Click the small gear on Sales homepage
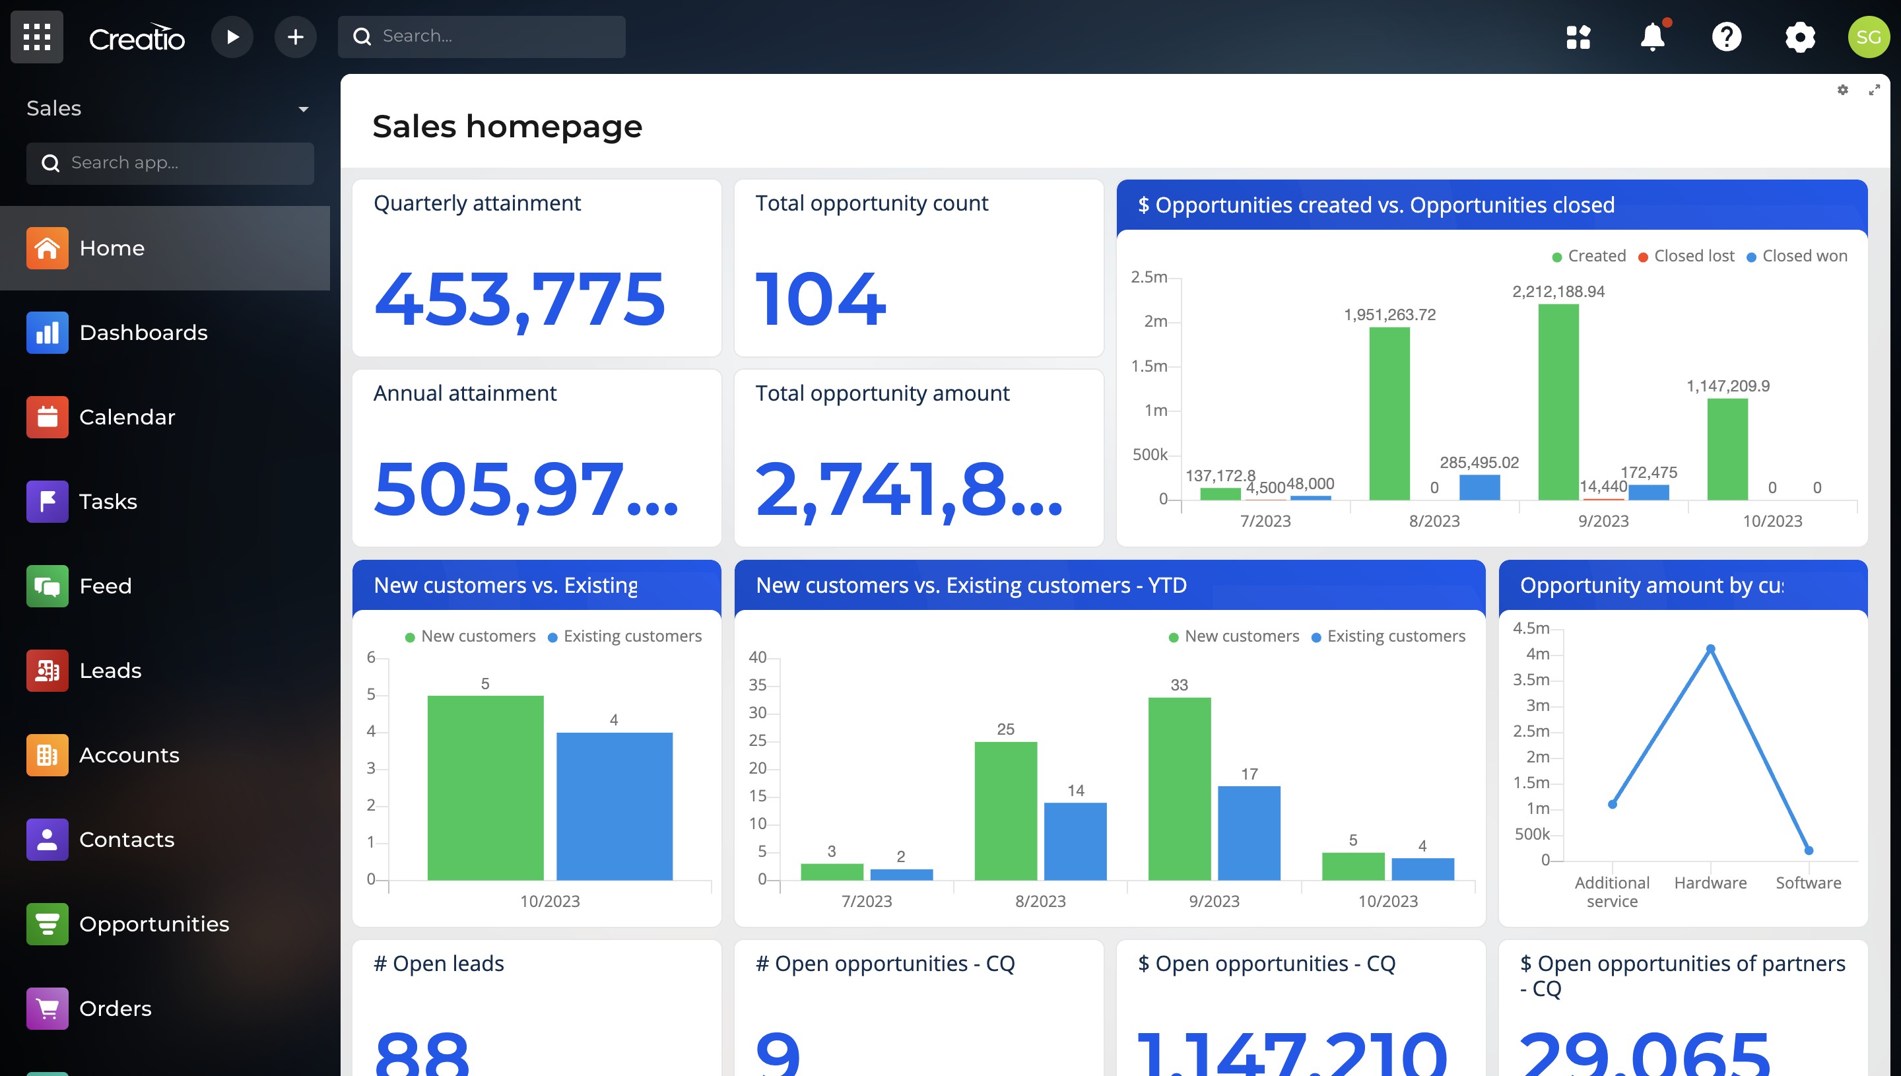The width and height of the screenshot is (1901, 1076). click(x=1843, y=89)
